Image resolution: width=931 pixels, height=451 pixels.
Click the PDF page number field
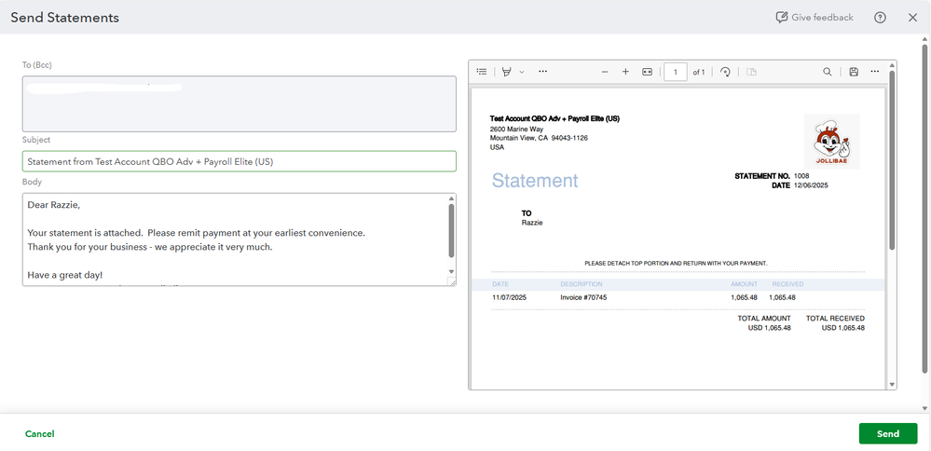tap(675, 72)
